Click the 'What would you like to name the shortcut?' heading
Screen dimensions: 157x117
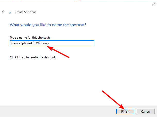[48, 25]
